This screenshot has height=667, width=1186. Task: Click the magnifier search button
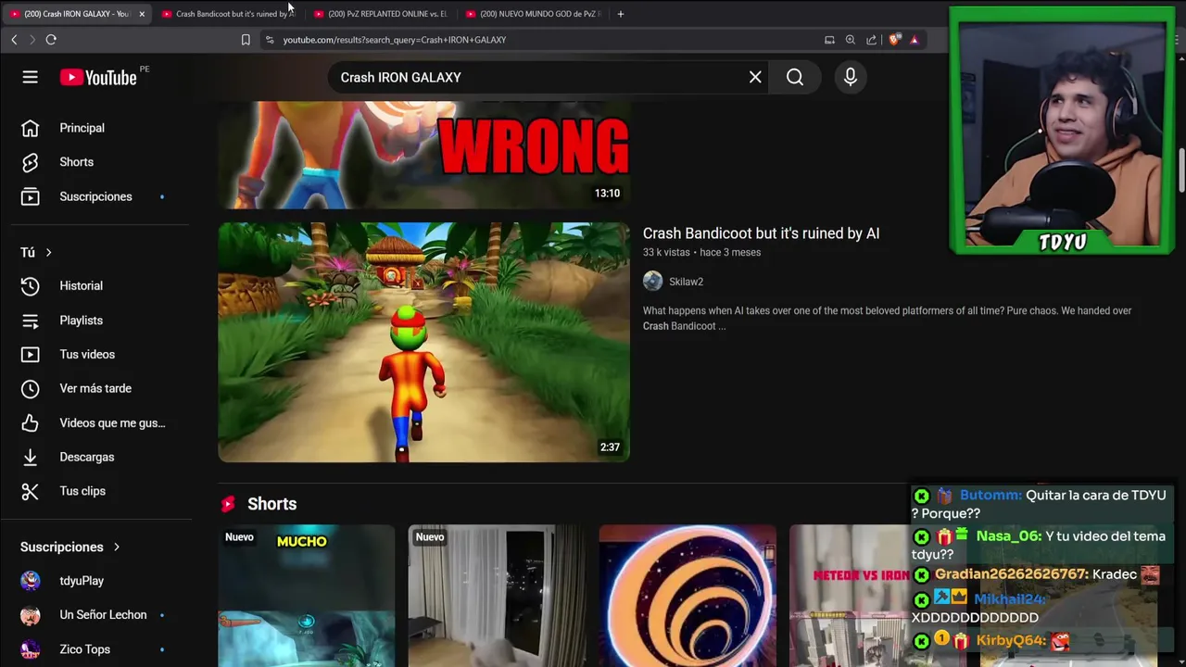795,78
